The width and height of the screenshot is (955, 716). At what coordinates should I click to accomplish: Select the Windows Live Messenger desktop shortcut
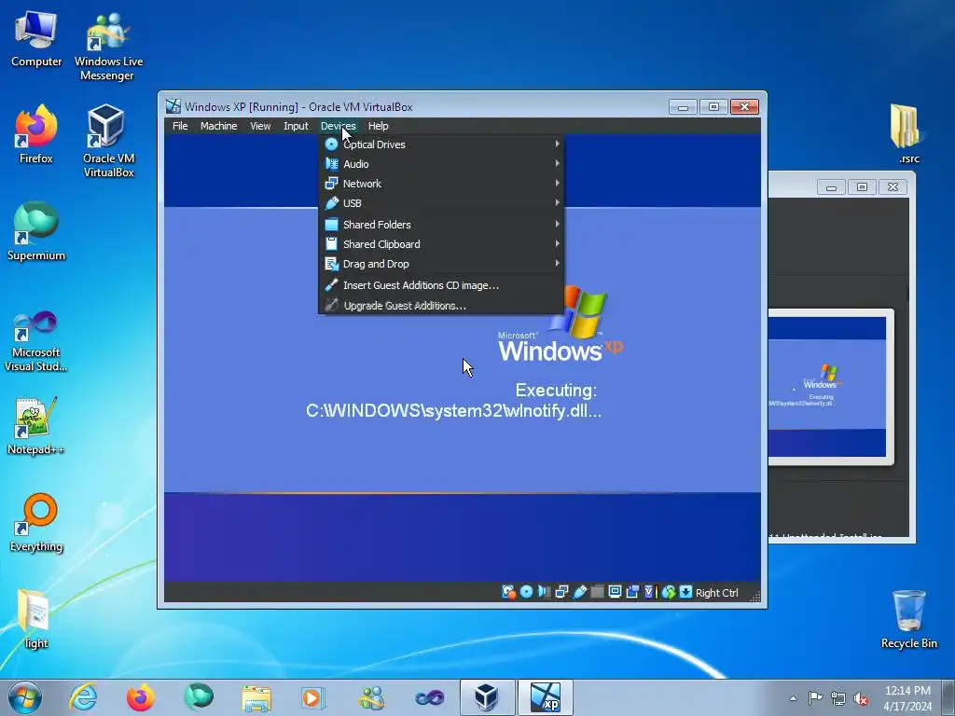(108, 48)
